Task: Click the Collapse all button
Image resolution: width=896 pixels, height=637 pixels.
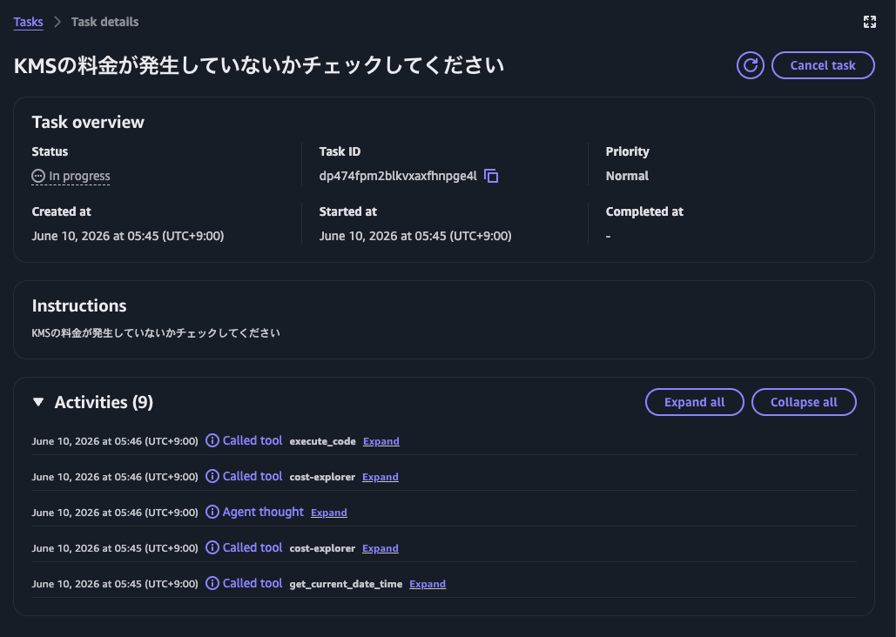Action: point(804,402)
